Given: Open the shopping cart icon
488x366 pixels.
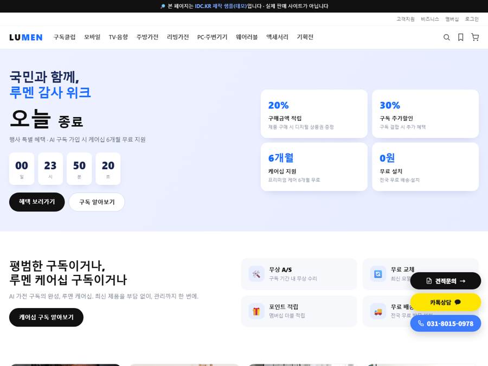Looking at the screenshot, I should 475,37.
